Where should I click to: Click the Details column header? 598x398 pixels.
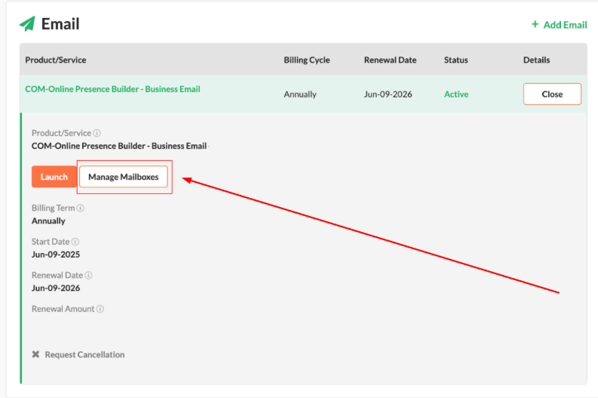tap(537, 60)
